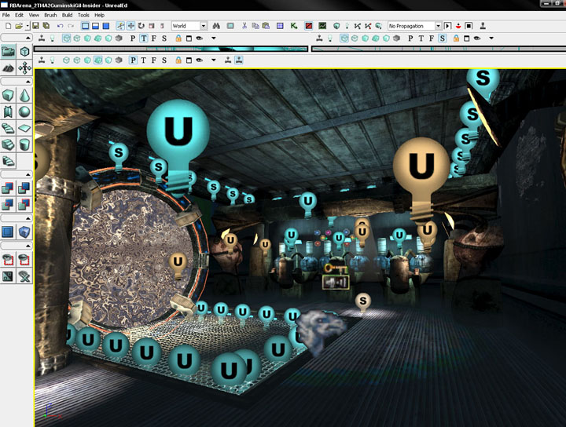Click the CSG Deintersect button
566x427 pixels.
point(24,204)
